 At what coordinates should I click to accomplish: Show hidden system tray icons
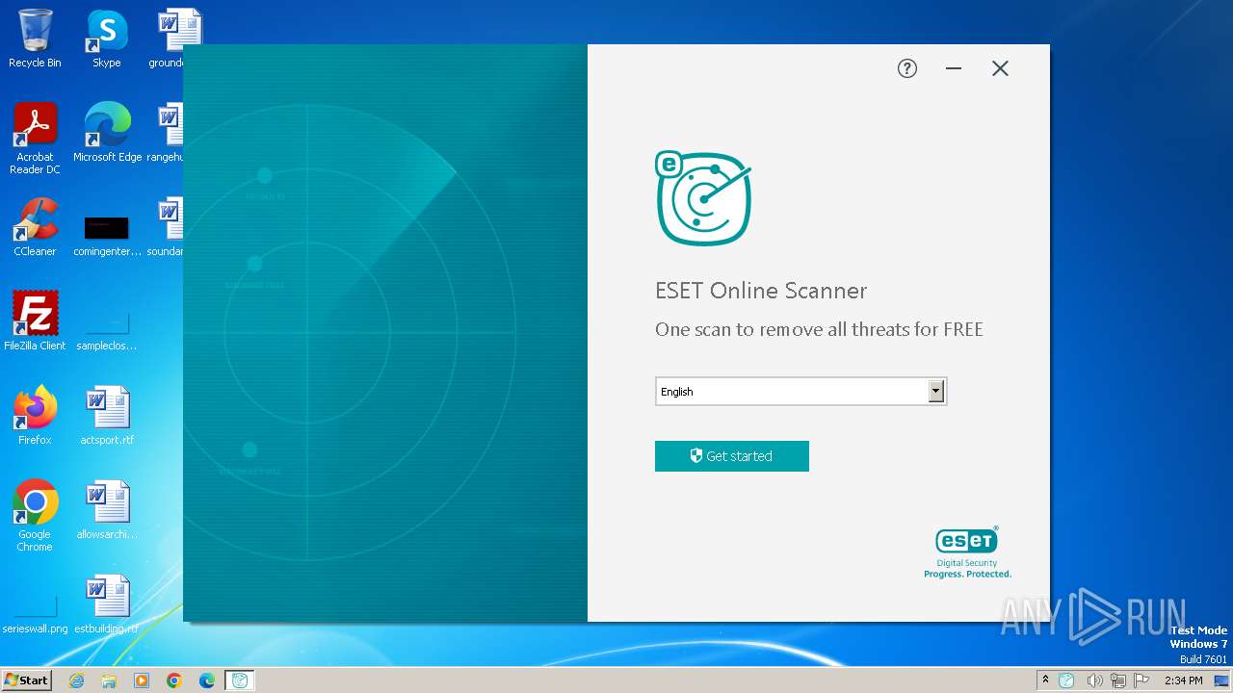click(x=1045, y=680)
